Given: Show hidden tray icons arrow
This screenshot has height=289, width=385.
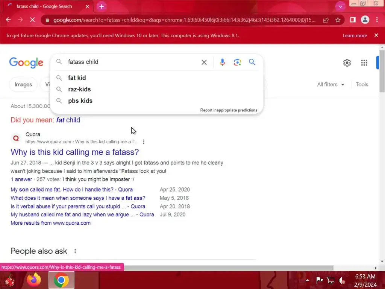Looking at the screenshot, I should [307, 280].
